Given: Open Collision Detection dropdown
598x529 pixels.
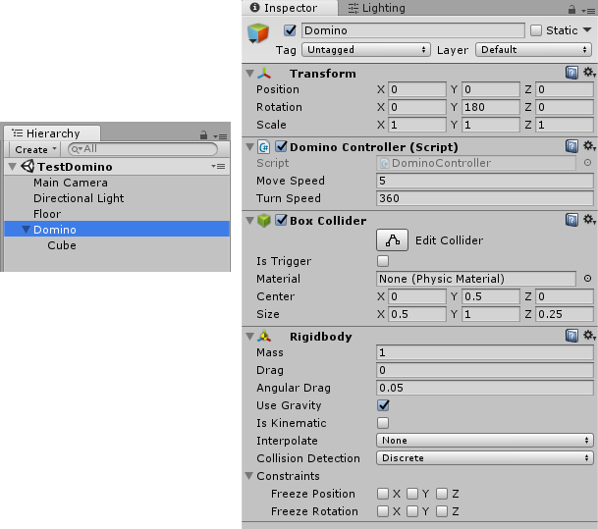Looking at the screenshot, I should click(x=485, y=458).
